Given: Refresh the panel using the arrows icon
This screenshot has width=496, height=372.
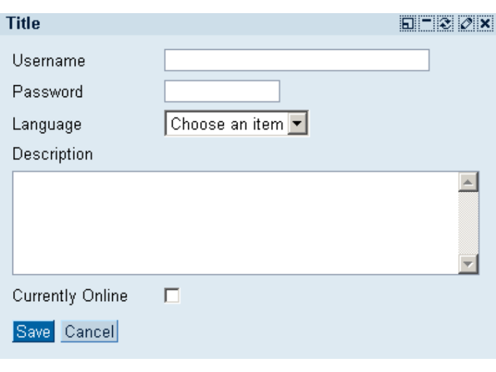Looking at the screenshot, I should click(x=445, y=25).
